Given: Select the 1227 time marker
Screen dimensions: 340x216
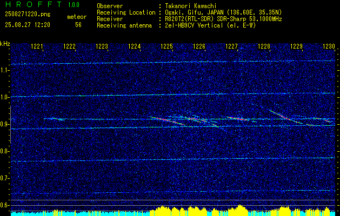Looking at the screenshot, I should pos(231,46).
